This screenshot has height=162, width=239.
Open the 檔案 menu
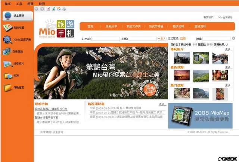pos(7,4)
